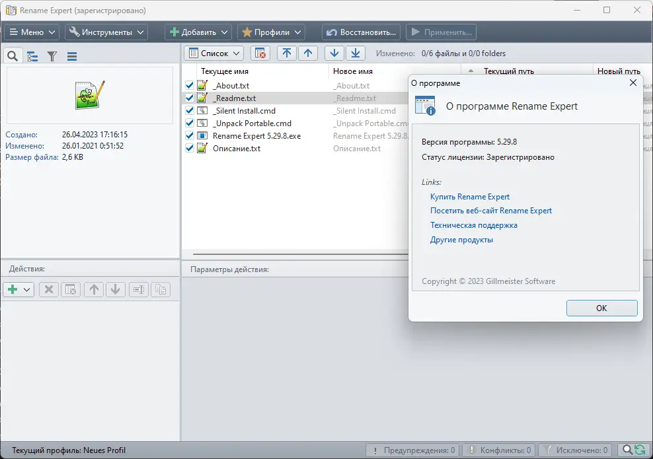Image resolution: width=653 pixels, height=459 pixels.
Task: Click the duplicate action icon
Action: 161,289
